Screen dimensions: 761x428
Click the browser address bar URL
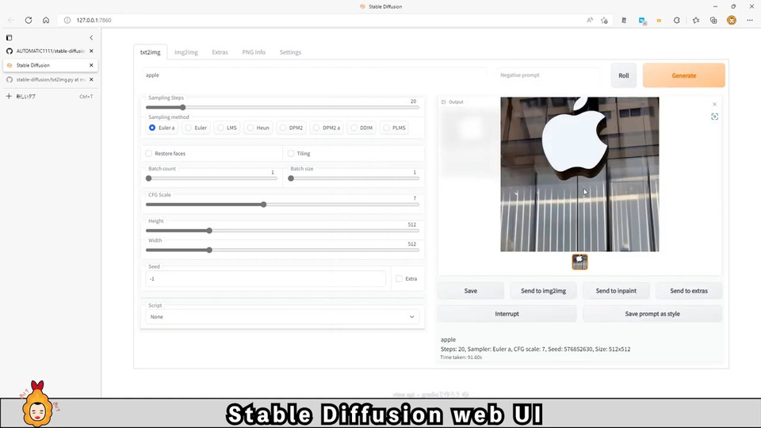(x=94, y=20)
